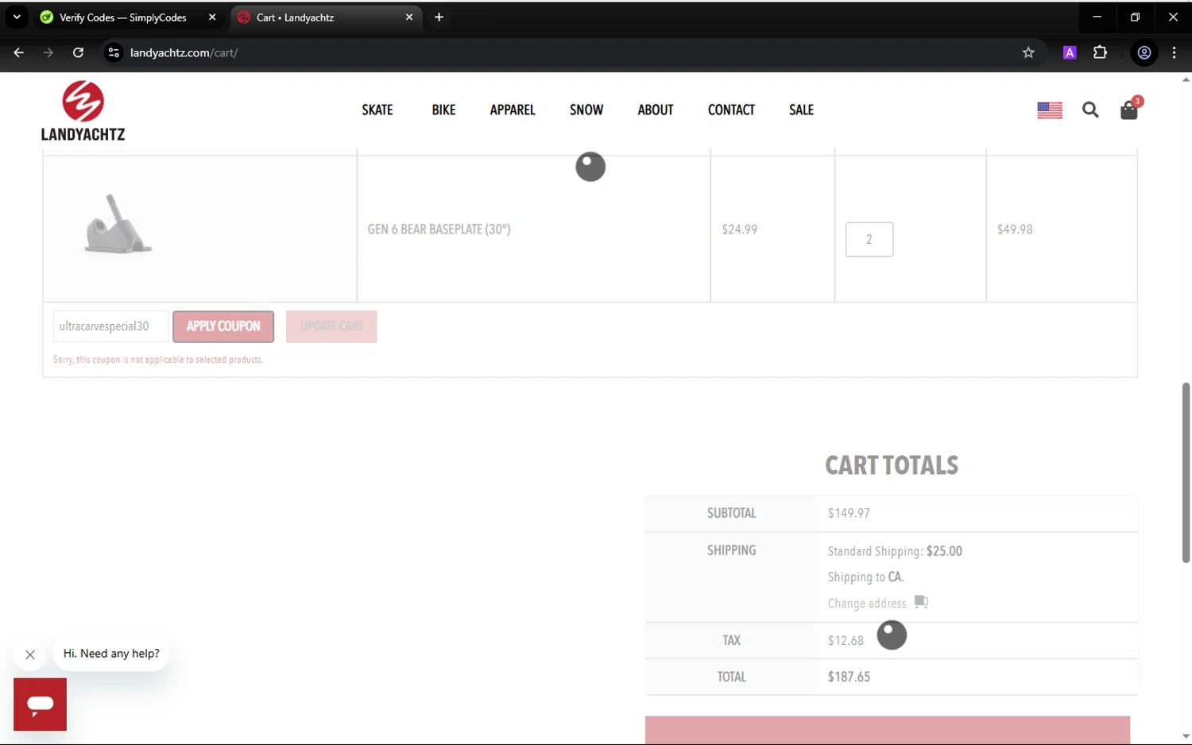The image size is (1192, 745).
Task: Open the red chat widget button
Action: [40, 704]
